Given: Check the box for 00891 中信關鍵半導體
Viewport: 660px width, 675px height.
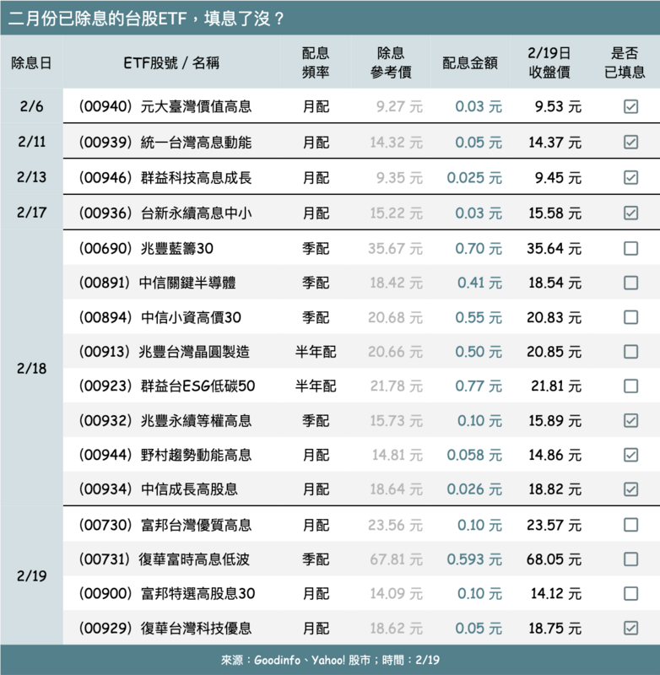Looking at the screenshot, I should 630,283.
